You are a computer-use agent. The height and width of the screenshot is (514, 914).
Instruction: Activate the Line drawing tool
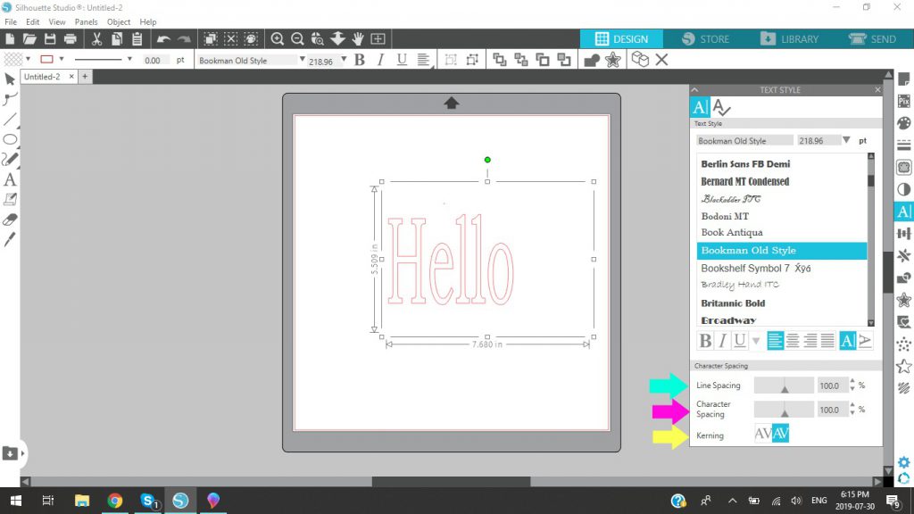(10, 120)
